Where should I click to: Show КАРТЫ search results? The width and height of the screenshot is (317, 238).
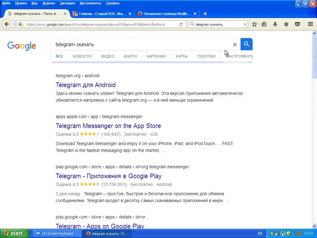181,56
